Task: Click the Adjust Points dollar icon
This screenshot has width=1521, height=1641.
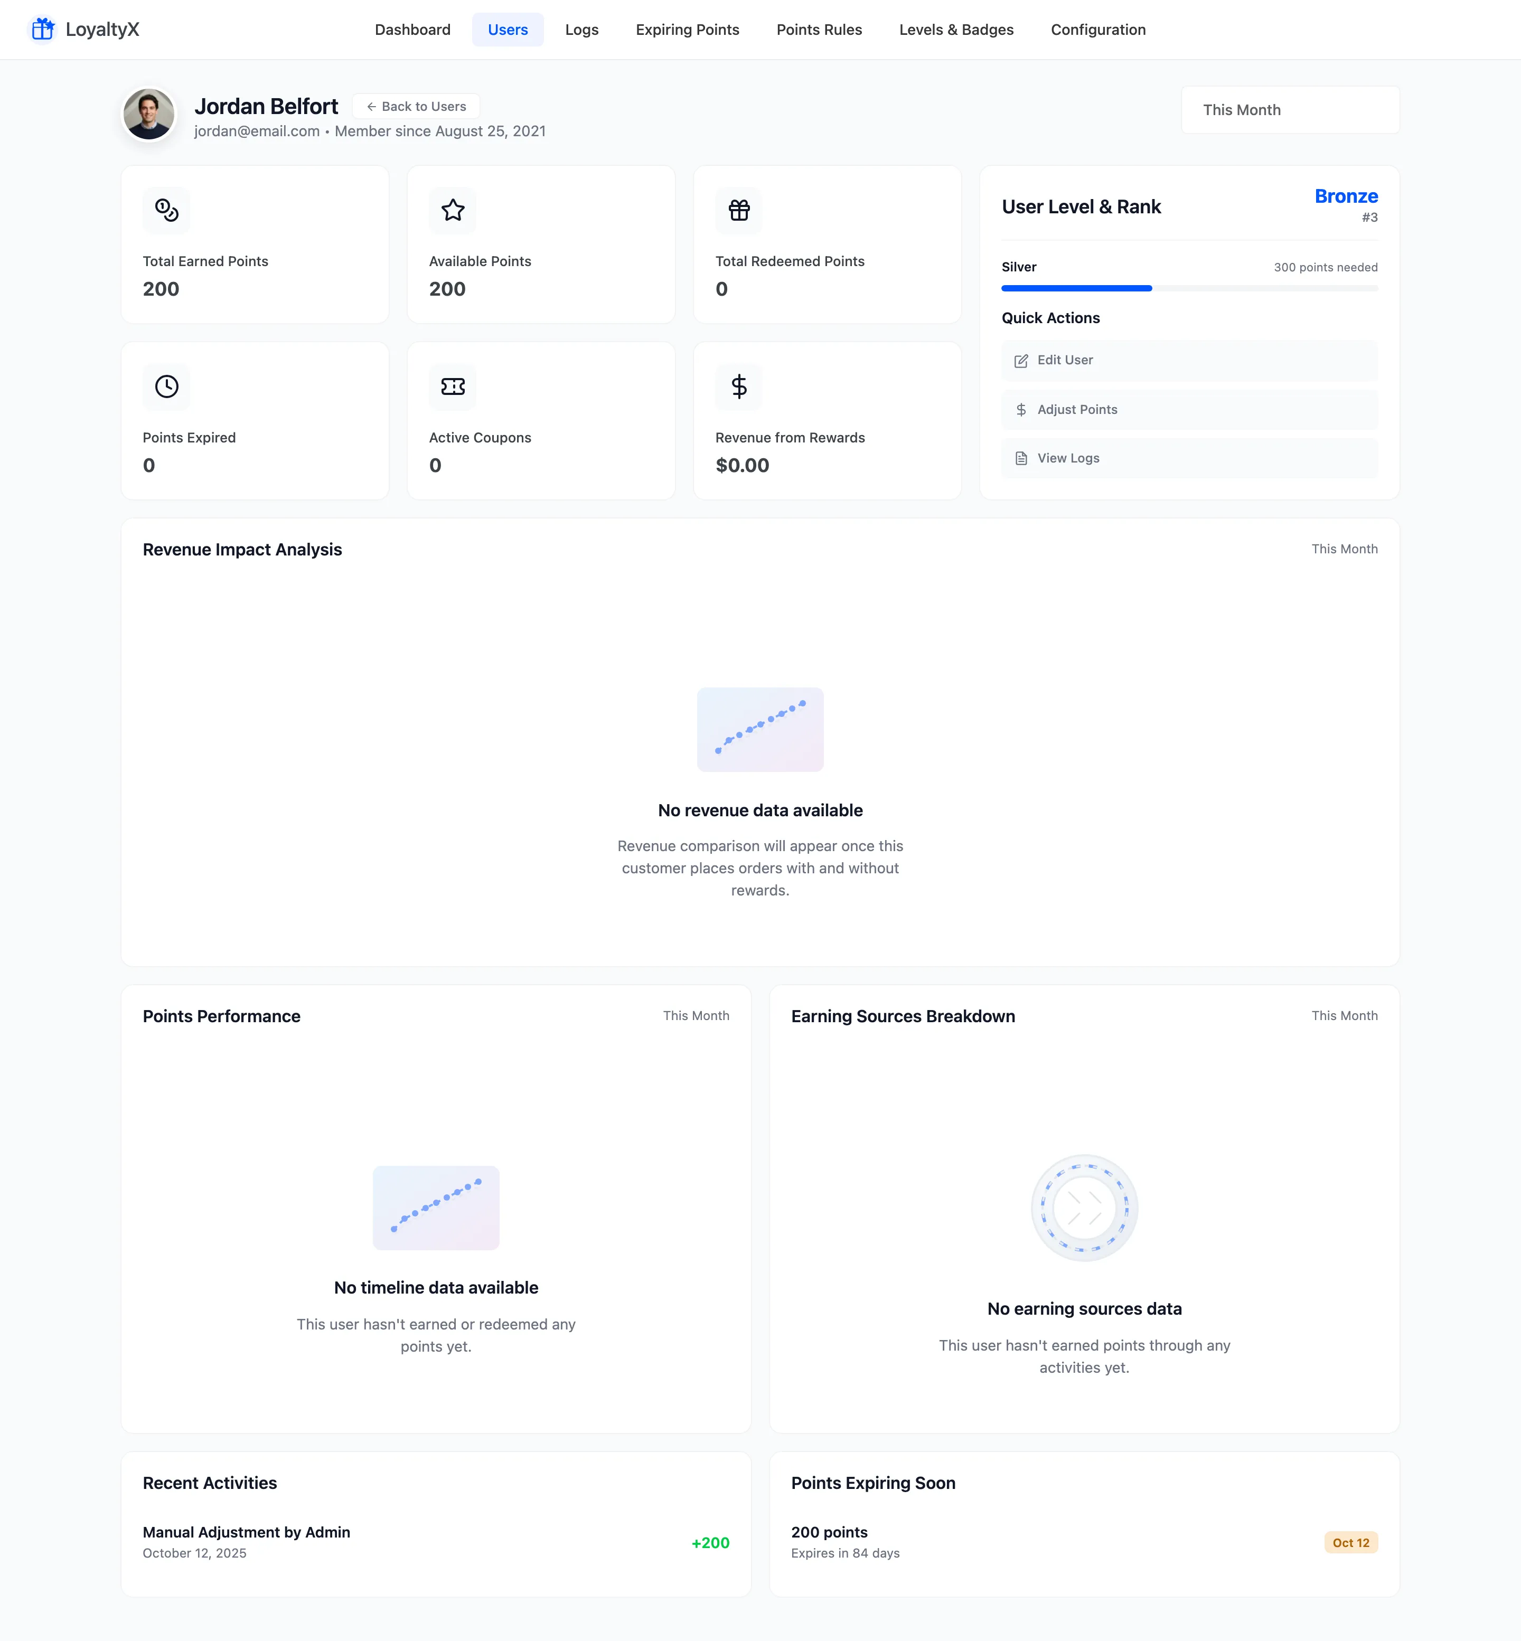Action: point(1020,410)
